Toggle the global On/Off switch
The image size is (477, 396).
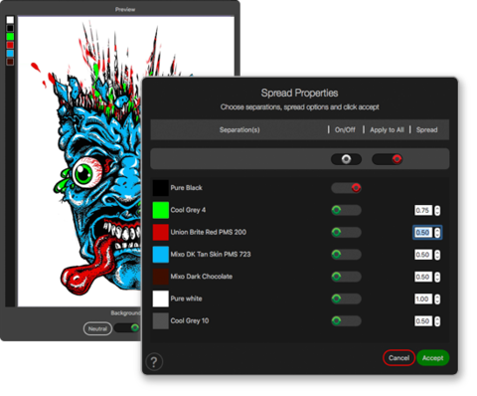point(346,159)
